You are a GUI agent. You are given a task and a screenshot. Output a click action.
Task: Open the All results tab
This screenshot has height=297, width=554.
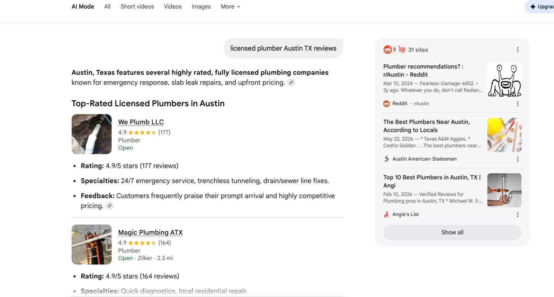107,7
